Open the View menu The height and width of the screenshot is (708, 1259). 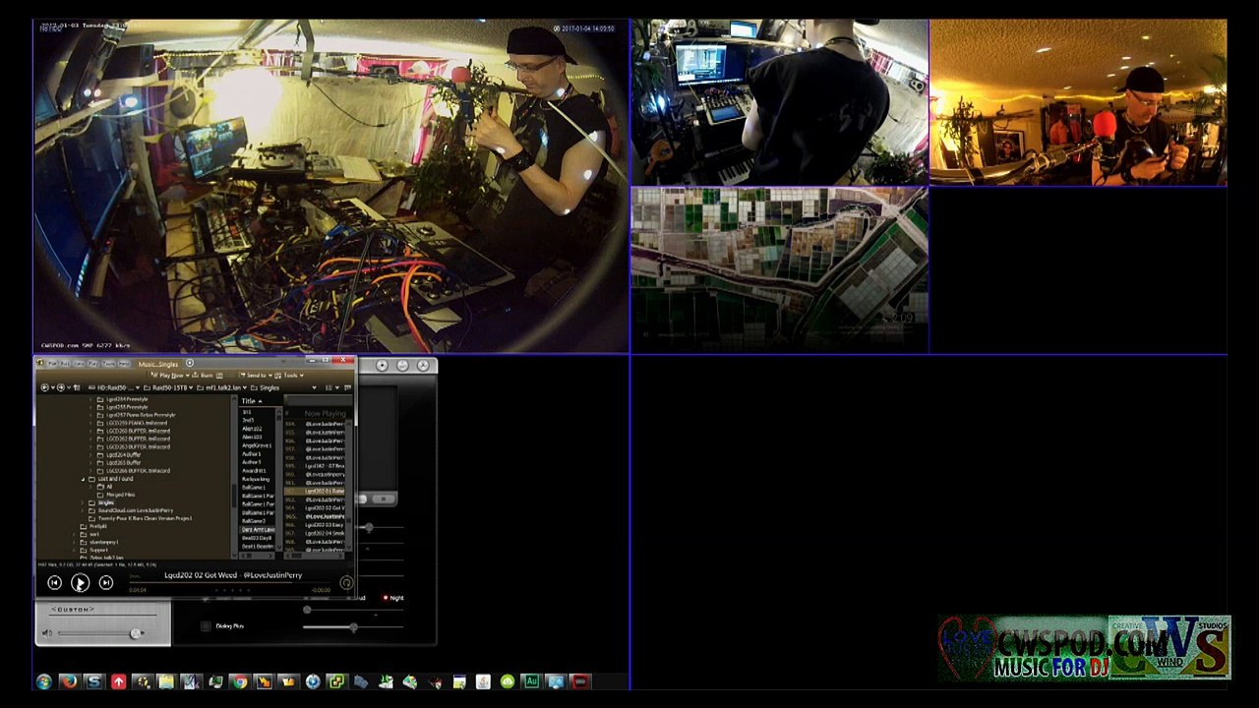click(79, 364)
